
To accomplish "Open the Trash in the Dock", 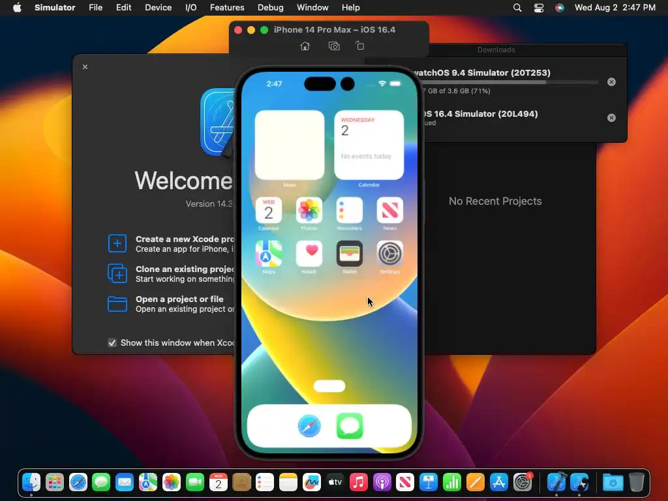I will (x=637, y=482).
